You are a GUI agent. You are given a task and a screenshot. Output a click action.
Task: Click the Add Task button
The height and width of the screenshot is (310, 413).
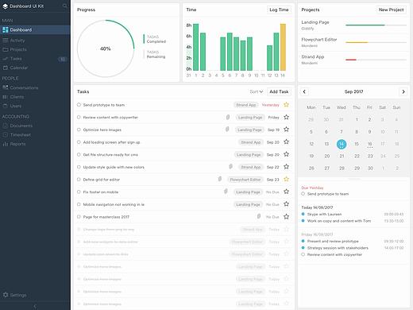(279, 91)
